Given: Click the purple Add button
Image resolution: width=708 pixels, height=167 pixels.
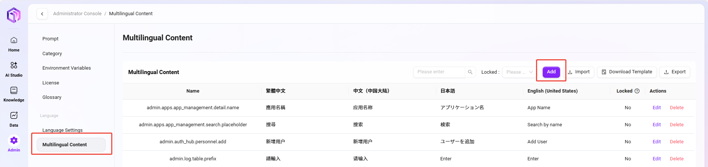Looking at the screenshot, I should 551,72.
